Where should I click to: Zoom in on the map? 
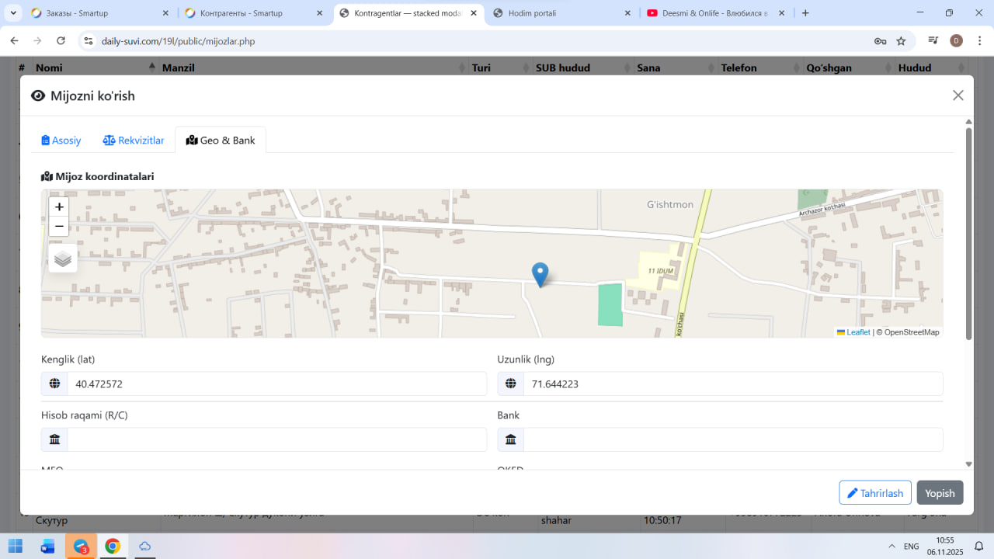59,207
